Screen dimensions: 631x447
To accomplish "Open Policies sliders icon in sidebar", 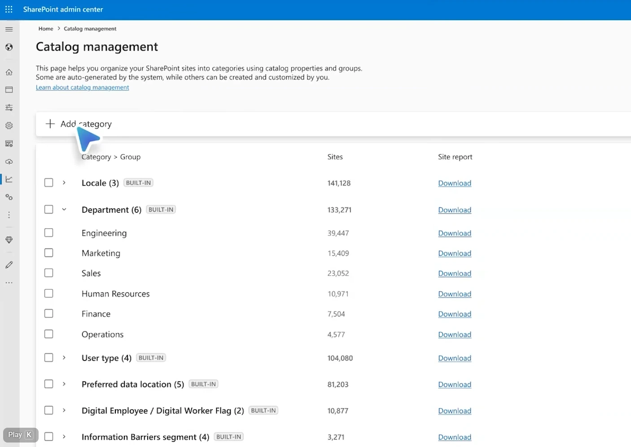I will click(x=9, y=108).
